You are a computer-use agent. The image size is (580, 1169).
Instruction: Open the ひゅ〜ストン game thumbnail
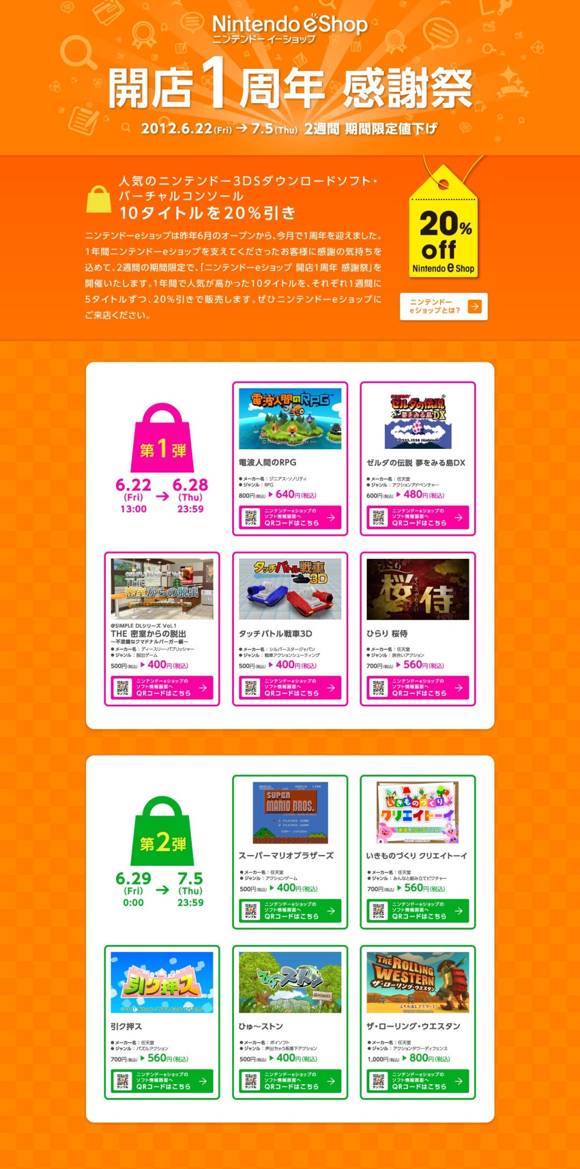[290, 982]
